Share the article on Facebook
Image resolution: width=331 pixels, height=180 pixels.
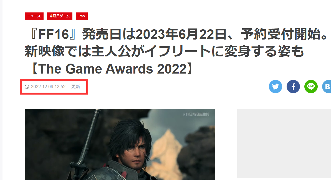point(293,87)
